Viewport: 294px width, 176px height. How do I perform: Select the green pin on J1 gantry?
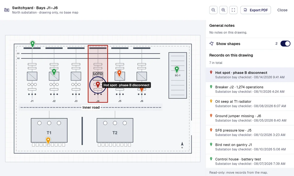[x=32, y=44]
